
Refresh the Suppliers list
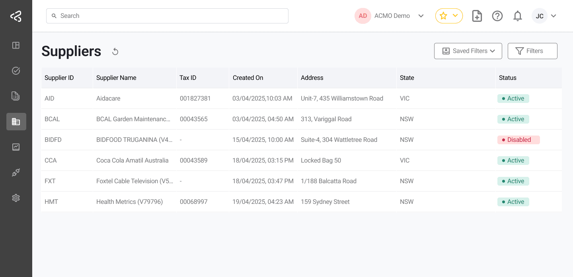[x=115, y=52]
